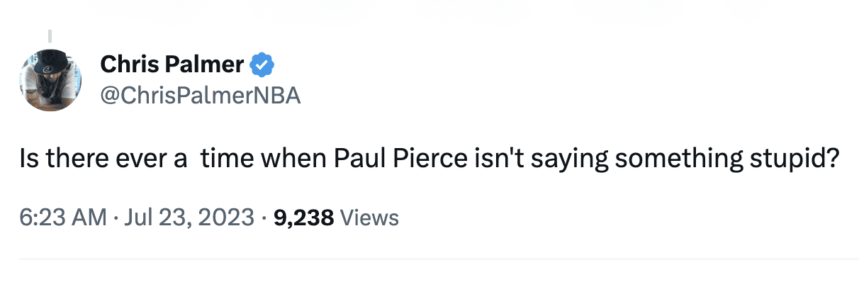This screenshot has width=859, height=282.
Task: Click the Jul 23, 2023 date
Action: [189, 218]
